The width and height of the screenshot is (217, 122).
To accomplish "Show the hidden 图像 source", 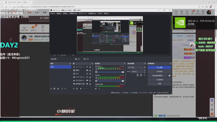I will [87, 74].
